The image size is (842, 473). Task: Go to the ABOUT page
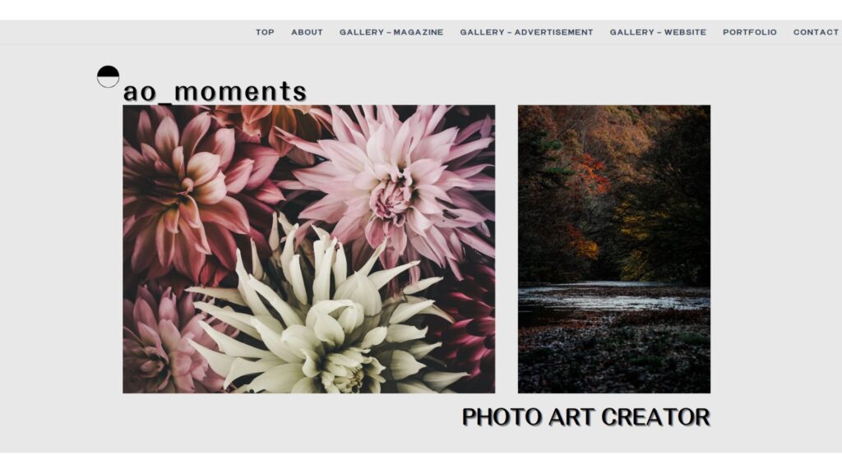(308, 32)
